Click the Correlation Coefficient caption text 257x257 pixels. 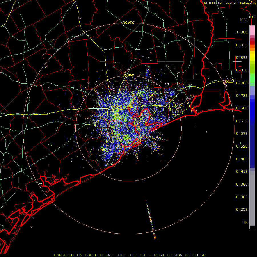pos(130,255)
